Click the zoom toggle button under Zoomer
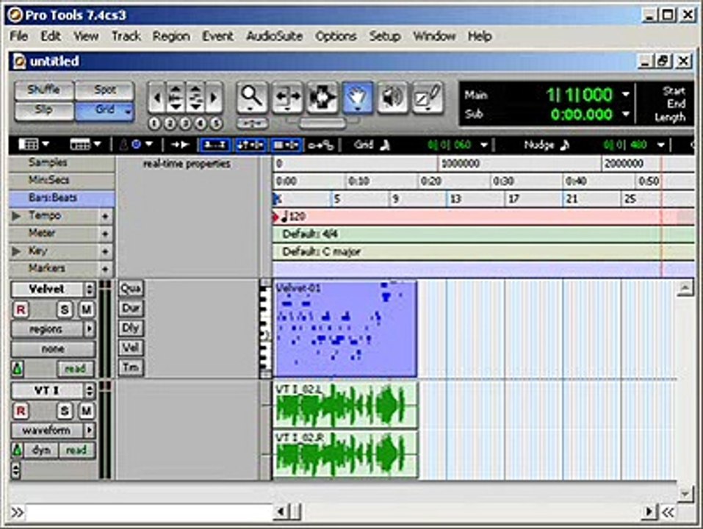Image resolution: width=703 pixels, height=529 pixels. click(x=252, y=123)
